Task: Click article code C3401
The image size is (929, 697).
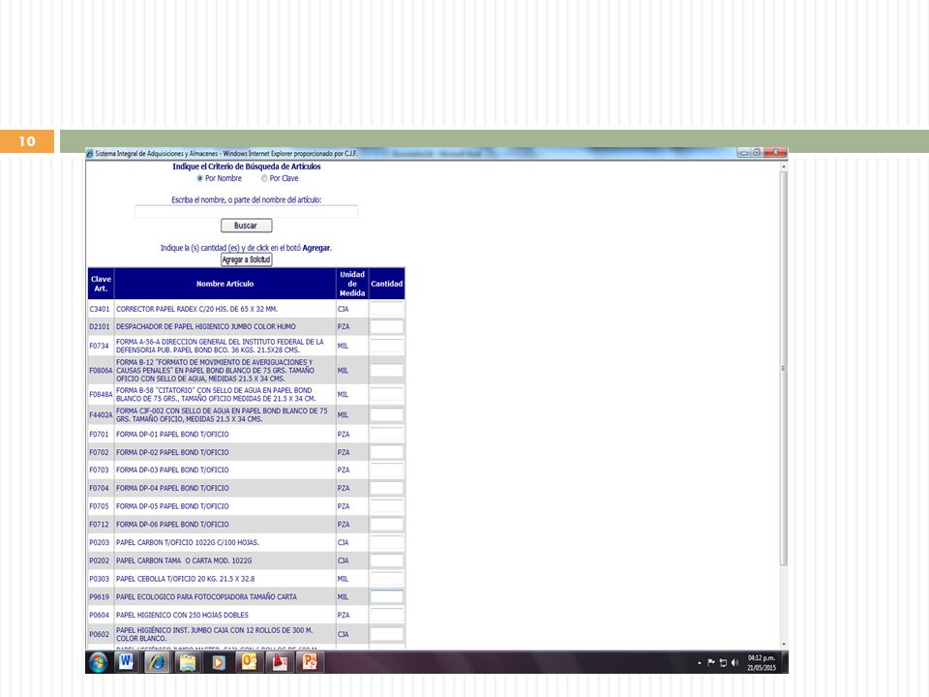Action: [x=100, y=309]
